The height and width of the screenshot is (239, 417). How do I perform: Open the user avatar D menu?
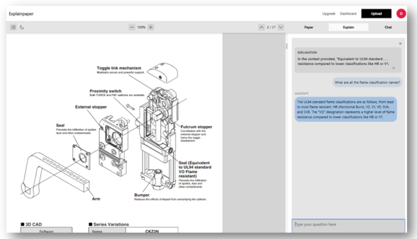(x=400, y=13)
